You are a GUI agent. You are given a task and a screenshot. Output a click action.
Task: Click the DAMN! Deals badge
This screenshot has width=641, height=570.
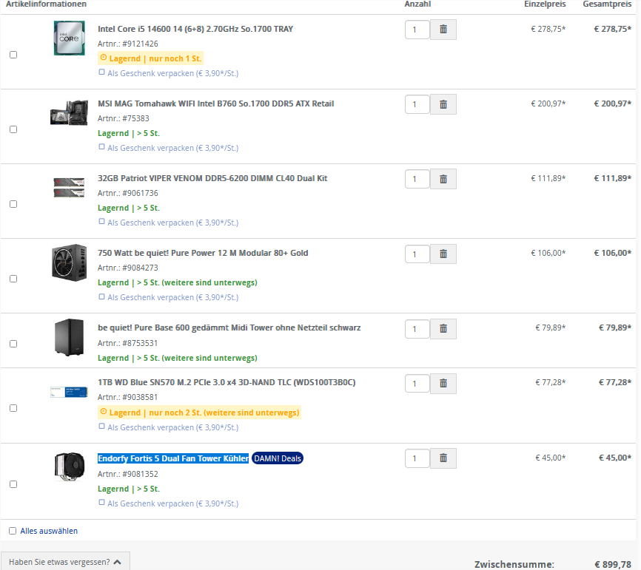[x=278, y=458]
